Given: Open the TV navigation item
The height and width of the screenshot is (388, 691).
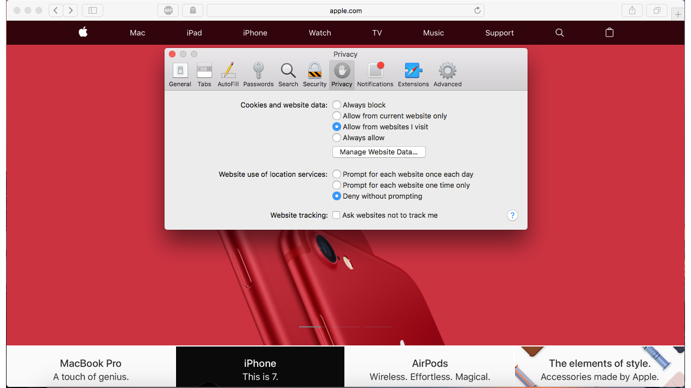Looking at the screenshot, I should click(377, 33).
